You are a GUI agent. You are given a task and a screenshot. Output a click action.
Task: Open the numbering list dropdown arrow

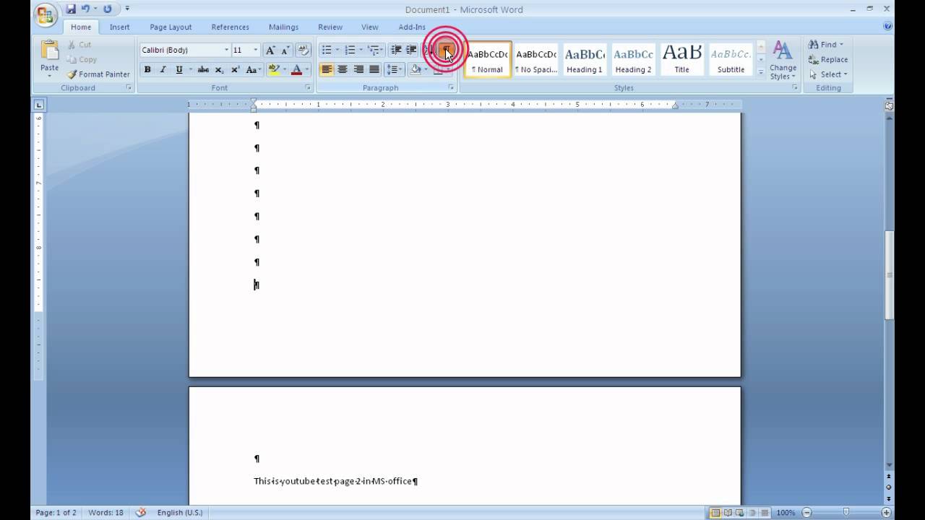(361, 50)
